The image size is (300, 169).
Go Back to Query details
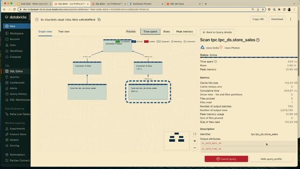[x=217, y=32]
